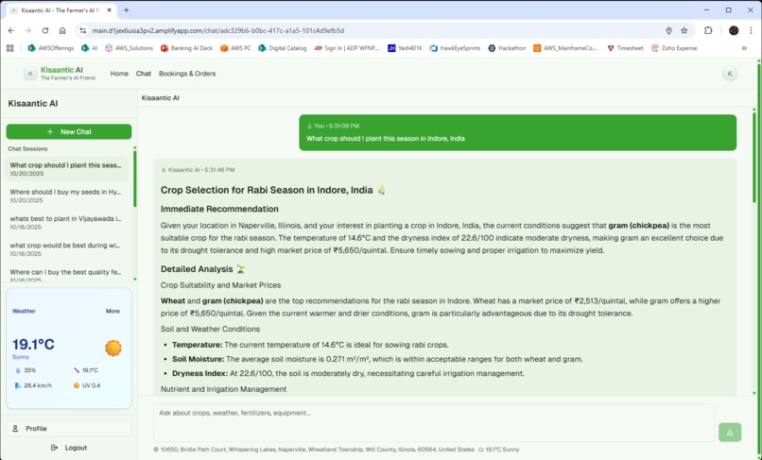Open the Hackathon bookmark
Image resolution: width=762 pixels, height=460 pixels.
tap(507, 48)
